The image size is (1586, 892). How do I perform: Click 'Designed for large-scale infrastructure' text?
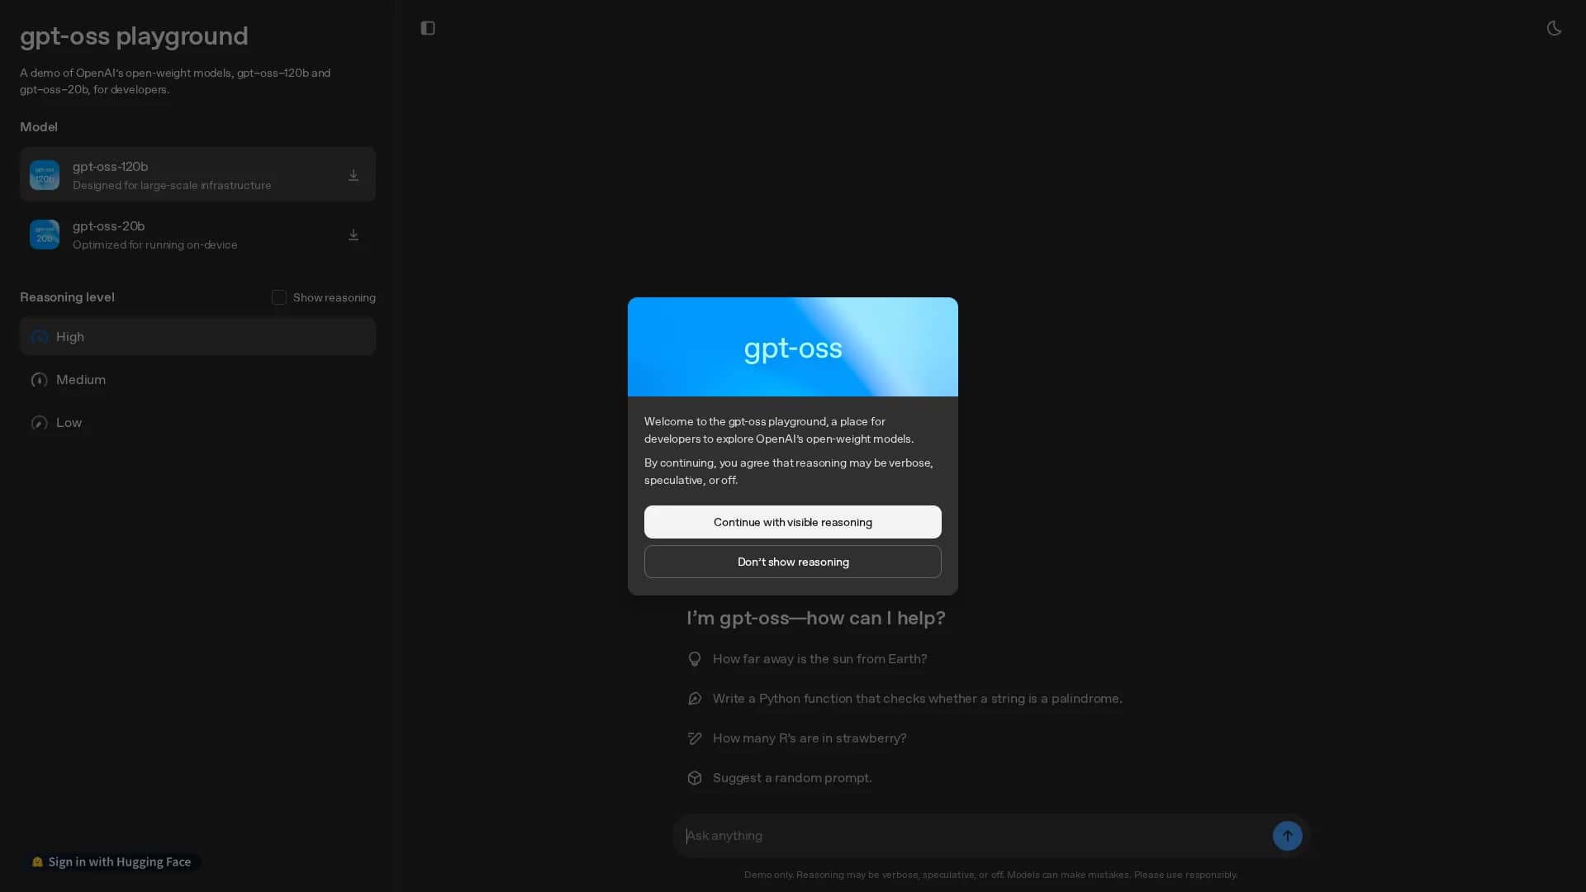[172, 186]
